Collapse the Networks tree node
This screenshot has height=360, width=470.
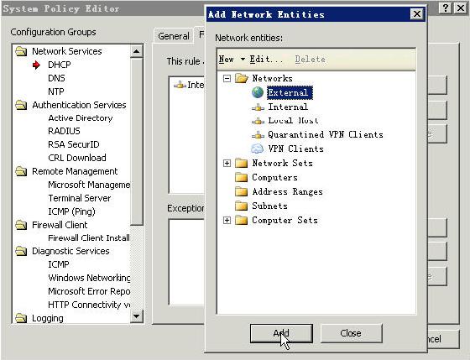coord(227,79)
